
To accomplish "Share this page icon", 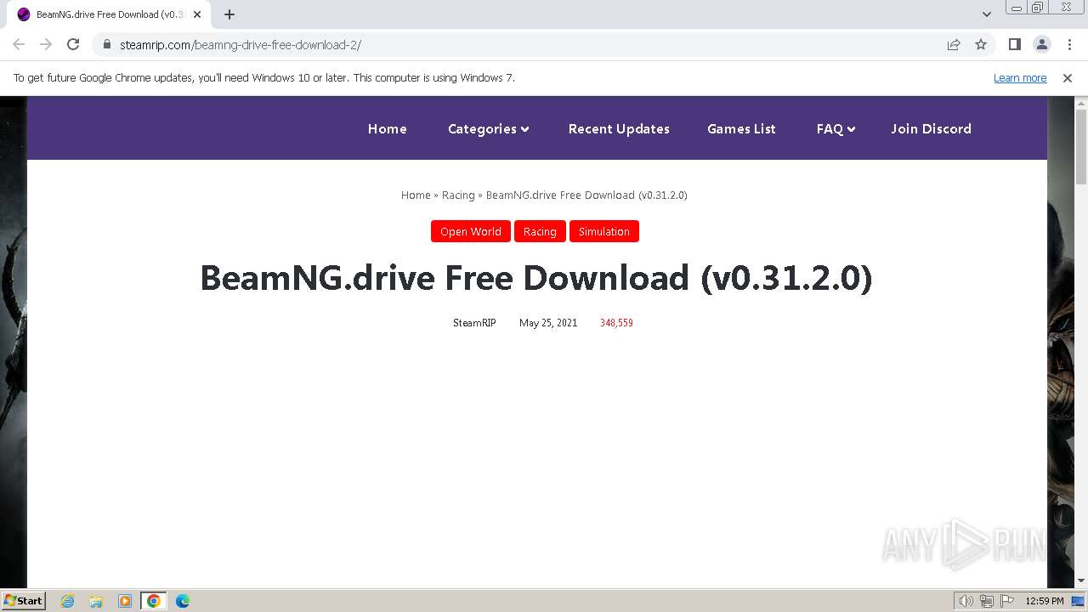I will 954,44.
